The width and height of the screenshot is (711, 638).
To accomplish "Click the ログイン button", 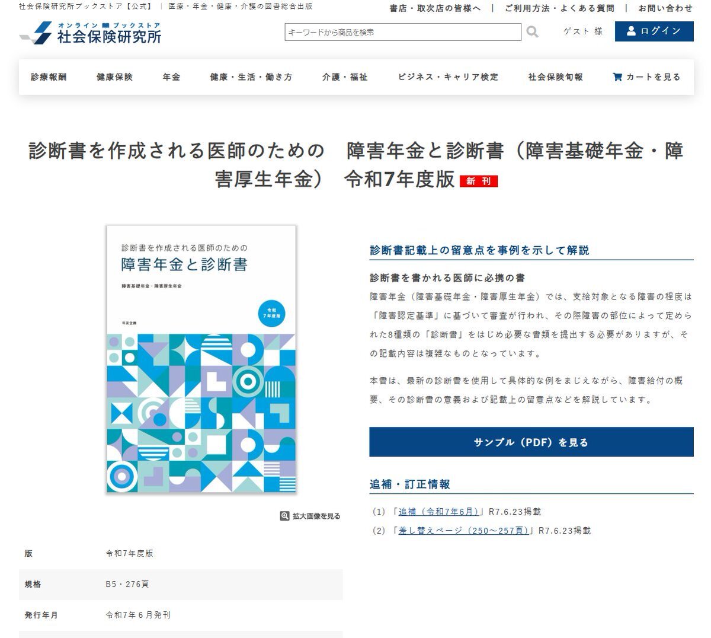I will click(654, 31).
